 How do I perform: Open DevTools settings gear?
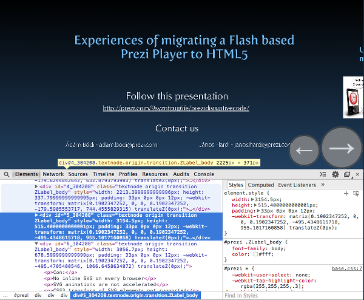(335, 174)
